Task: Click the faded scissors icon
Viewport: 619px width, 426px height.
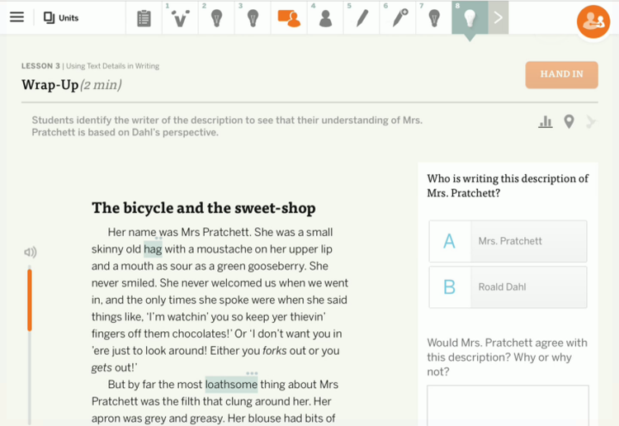Action: (591, 121)
